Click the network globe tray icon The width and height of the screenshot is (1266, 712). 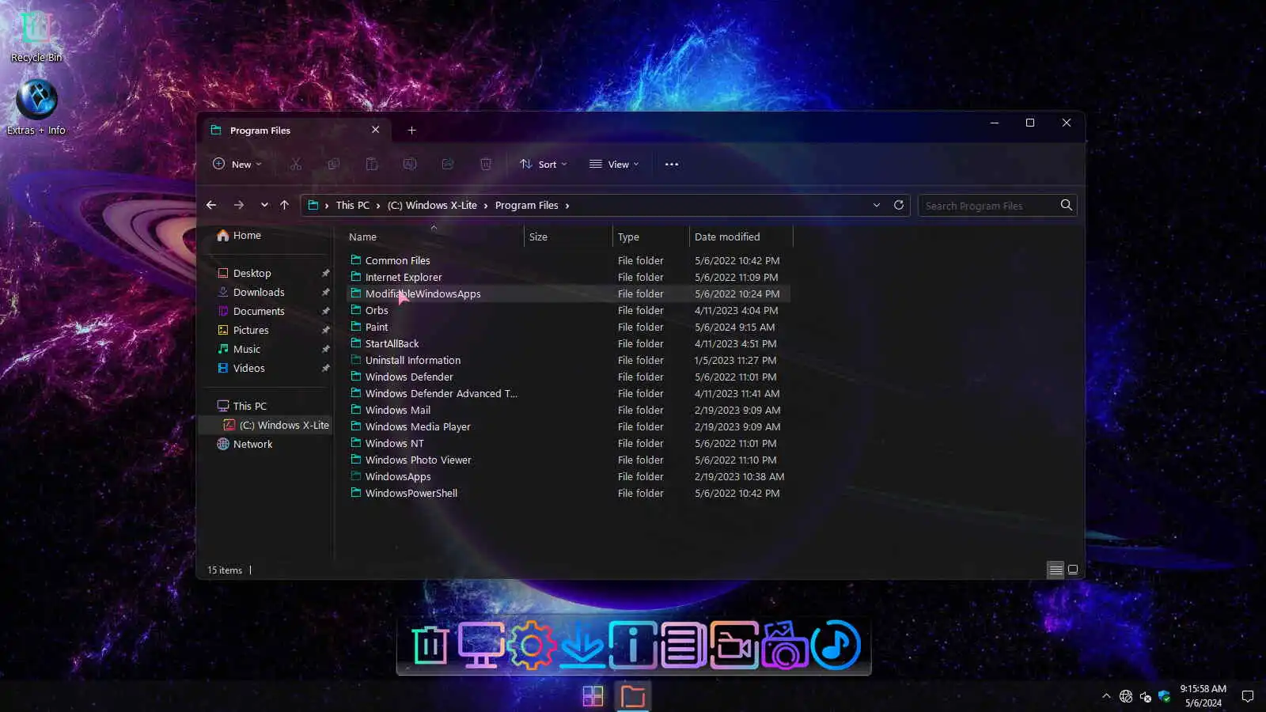(1126, 696)
